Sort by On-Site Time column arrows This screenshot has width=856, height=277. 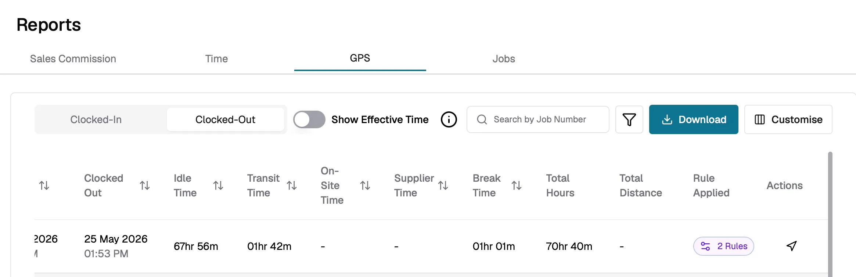coord(365,185)
